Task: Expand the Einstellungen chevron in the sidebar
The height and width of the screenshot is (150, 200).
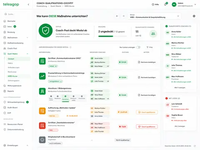Action: (27, 145)
